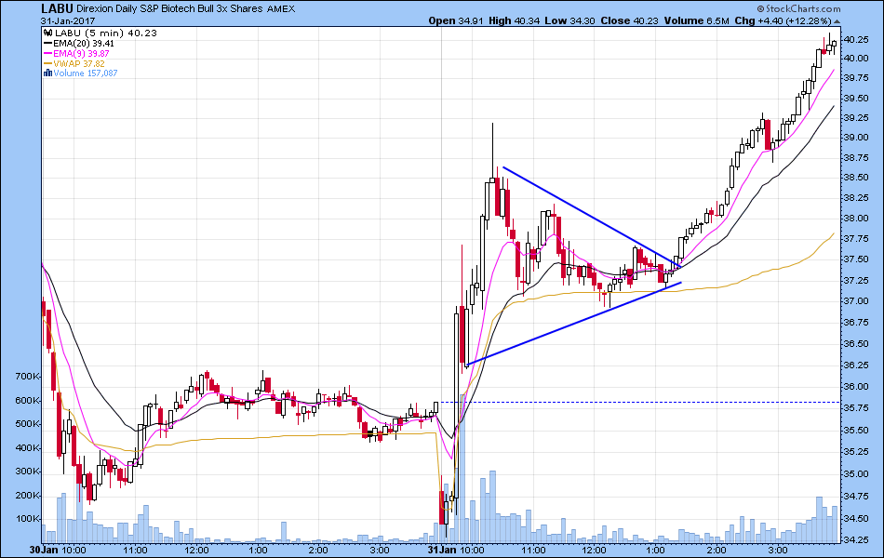Click the 10:00 time label following 30Jan
The width and height of the screenshot is (884, 558).
[x=73, y=551]
